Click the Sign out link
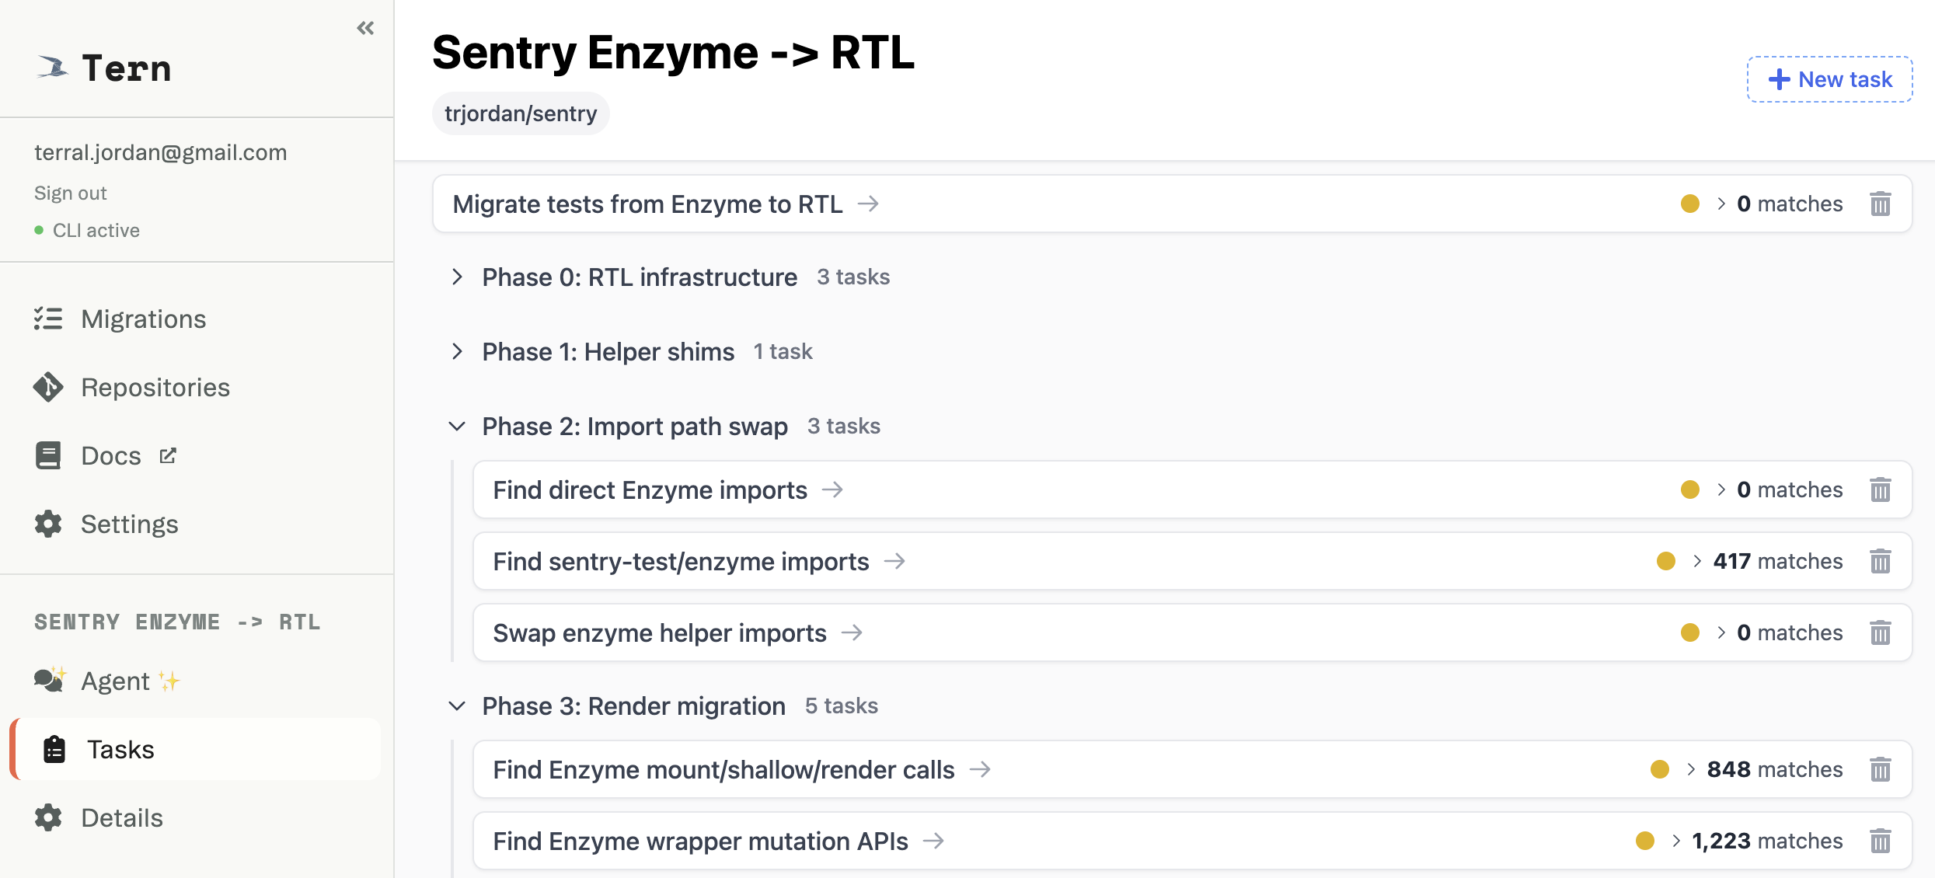 tap(70, 192)
